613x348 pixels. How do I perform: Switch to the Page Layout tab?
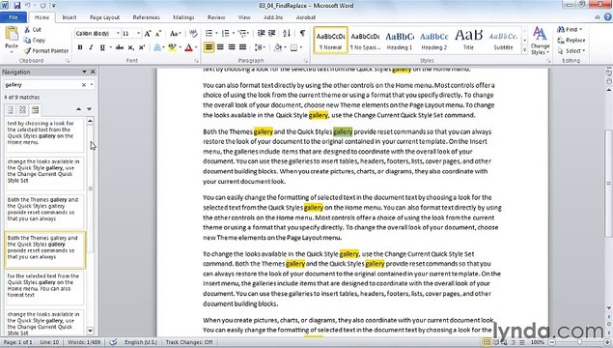point(105,17)
